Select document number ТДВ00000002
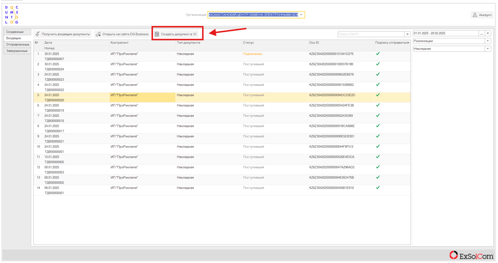The image size is (498, 263). (54, 183)
